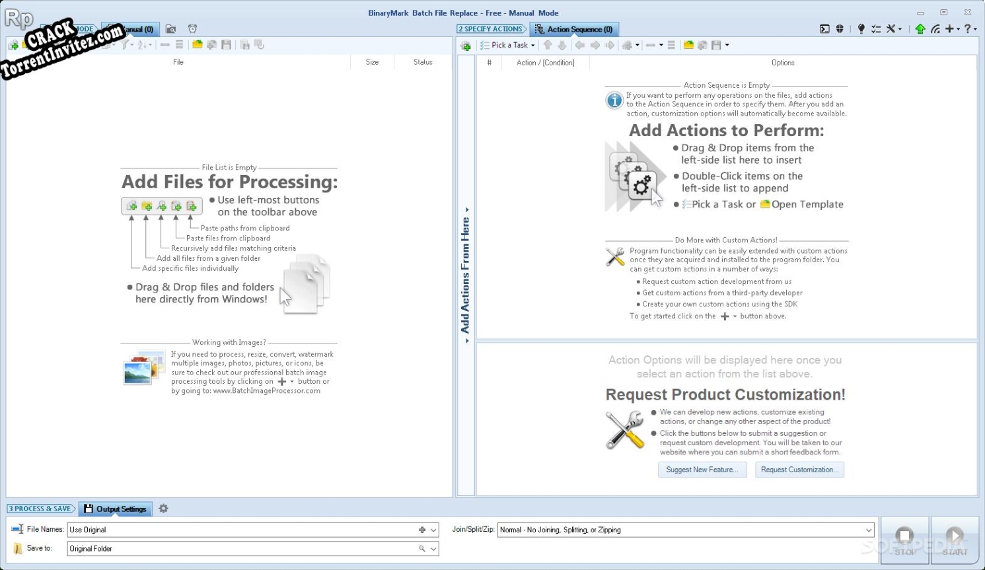Click the signal feed icon in top-right toolbar
Image resolution: width=985 pixels, height=570 pixels.
935,29
